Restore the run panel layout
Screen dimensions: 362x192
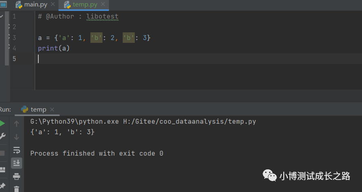[x=2, y=170]
